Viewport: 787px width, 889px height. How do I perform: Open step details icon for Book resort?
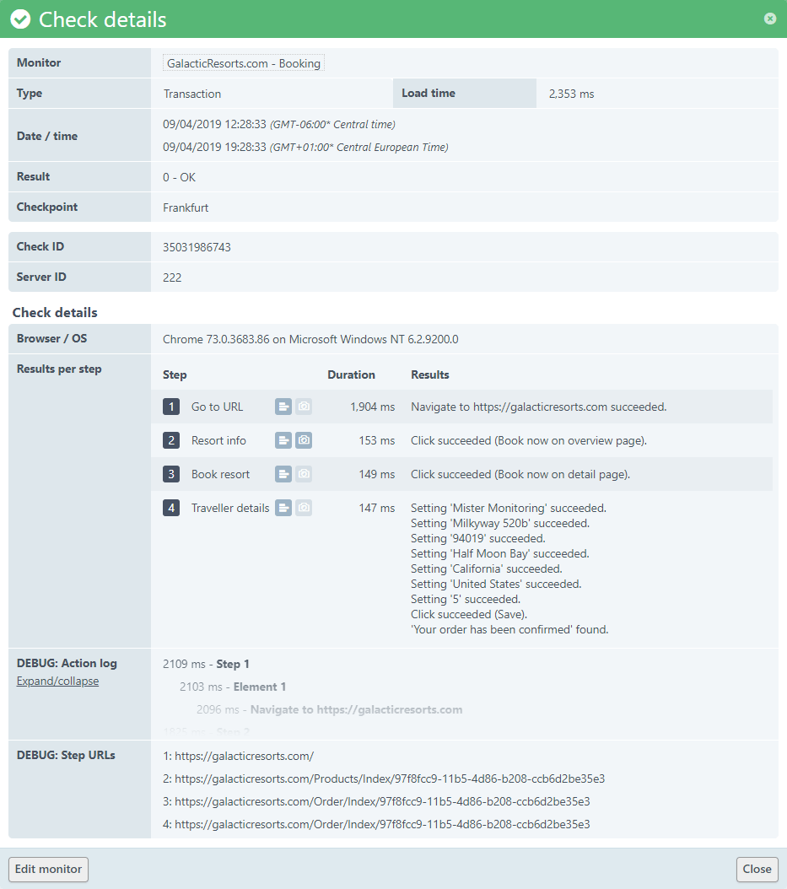coord(283,474)
